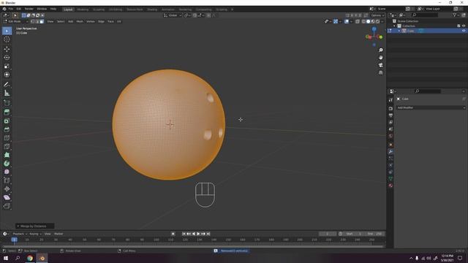The image size is (468, 263).
Task: Open the Render menu
Action: pyautogui.click(x=29, y=9)
